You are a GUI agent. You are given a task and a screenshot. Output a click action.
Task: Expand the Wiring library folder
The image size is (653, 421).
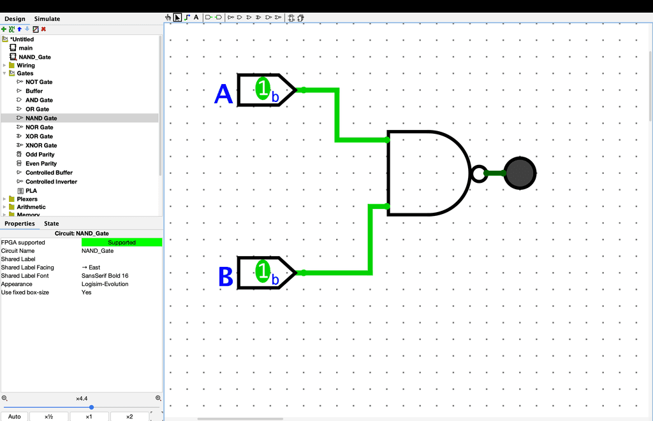tap(4, 65)
